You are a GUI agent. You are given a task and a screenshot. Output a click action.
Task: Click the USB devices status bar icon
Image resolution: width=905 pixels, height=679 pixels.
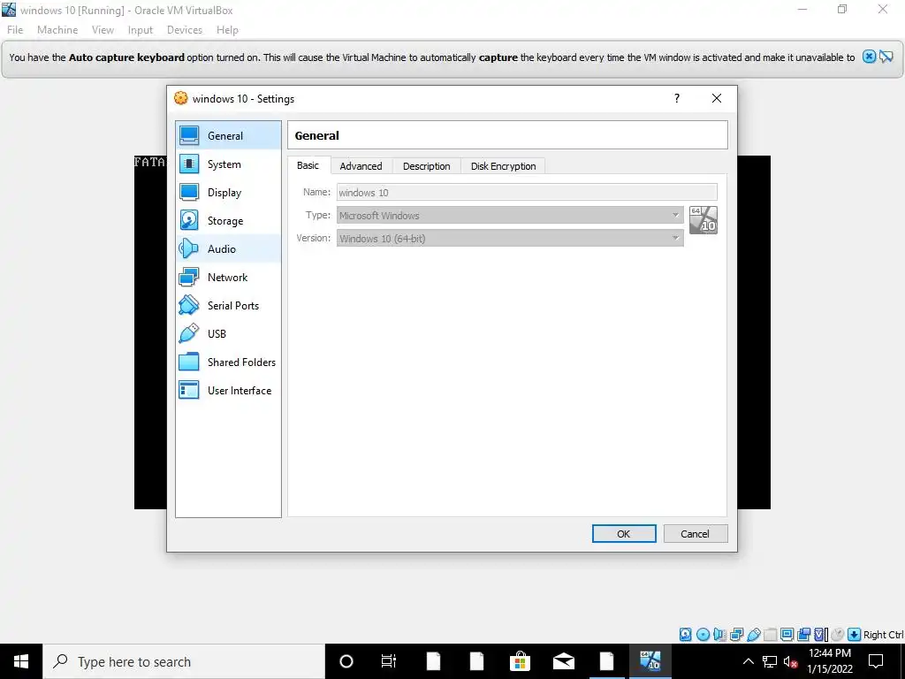pos(753,635)
